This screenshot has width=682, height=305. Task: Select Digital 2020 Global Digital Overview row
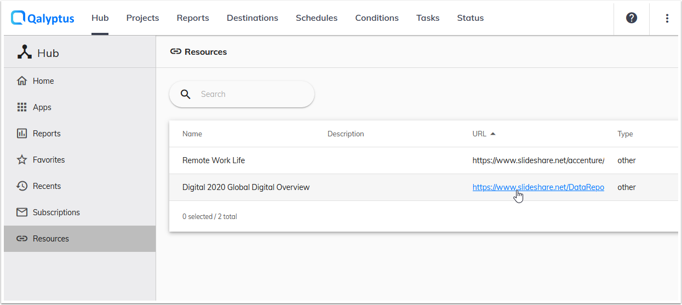(423, 187)
